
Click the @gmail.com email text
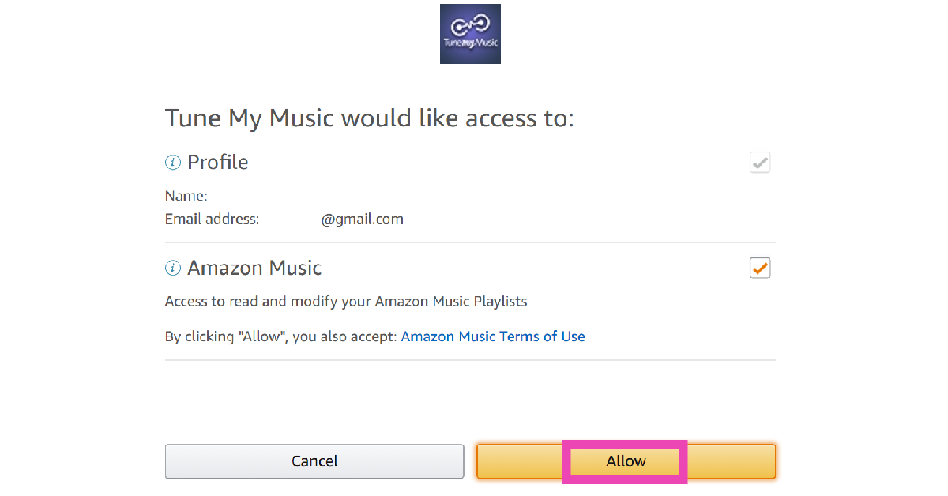pos(362,219)
